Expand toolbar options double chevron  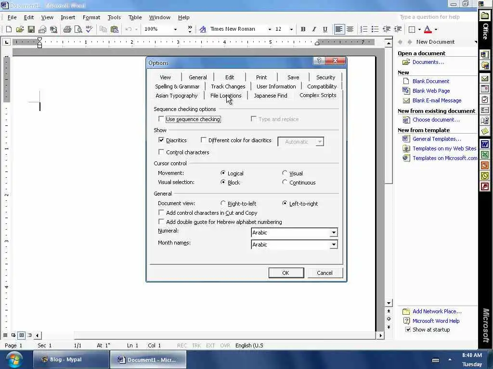click(190, 29)
